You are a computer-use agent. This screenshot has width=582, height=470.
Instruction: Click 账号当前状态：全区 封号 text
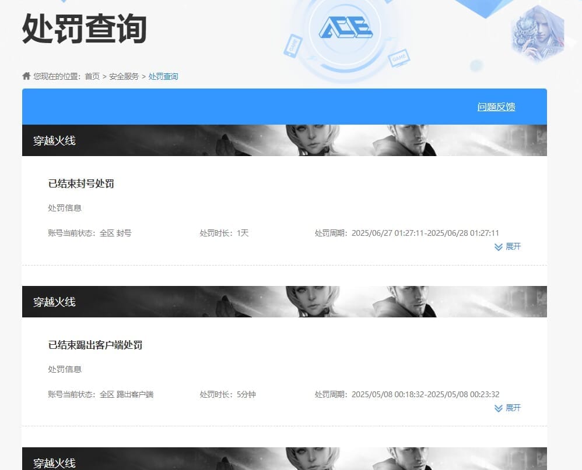89,233
